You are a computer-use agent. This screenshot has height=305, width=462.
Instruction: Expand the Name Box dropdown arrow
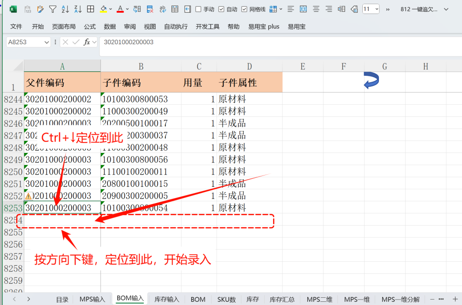pyautogui.click(x=46, y=42)
